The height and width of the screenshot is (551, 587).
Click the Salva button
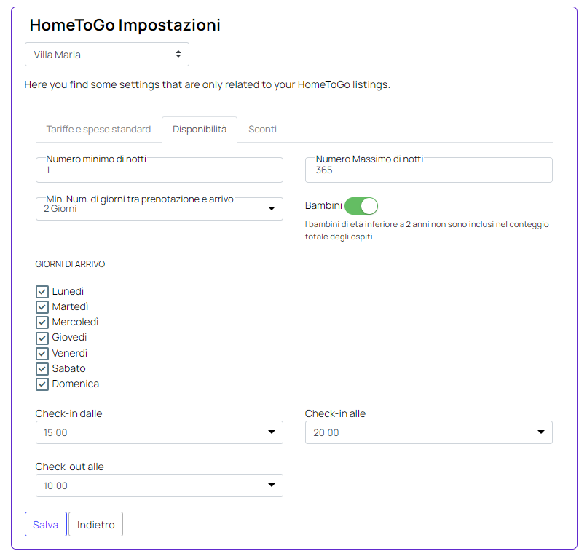[x=46, y=524]
